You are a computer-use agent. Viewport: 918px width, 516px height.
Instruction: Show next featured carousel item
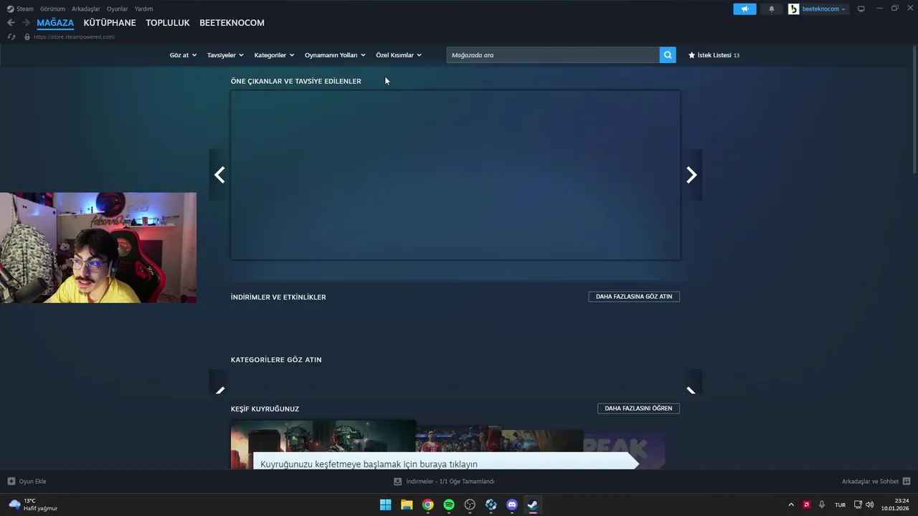[x=691, y=175]
